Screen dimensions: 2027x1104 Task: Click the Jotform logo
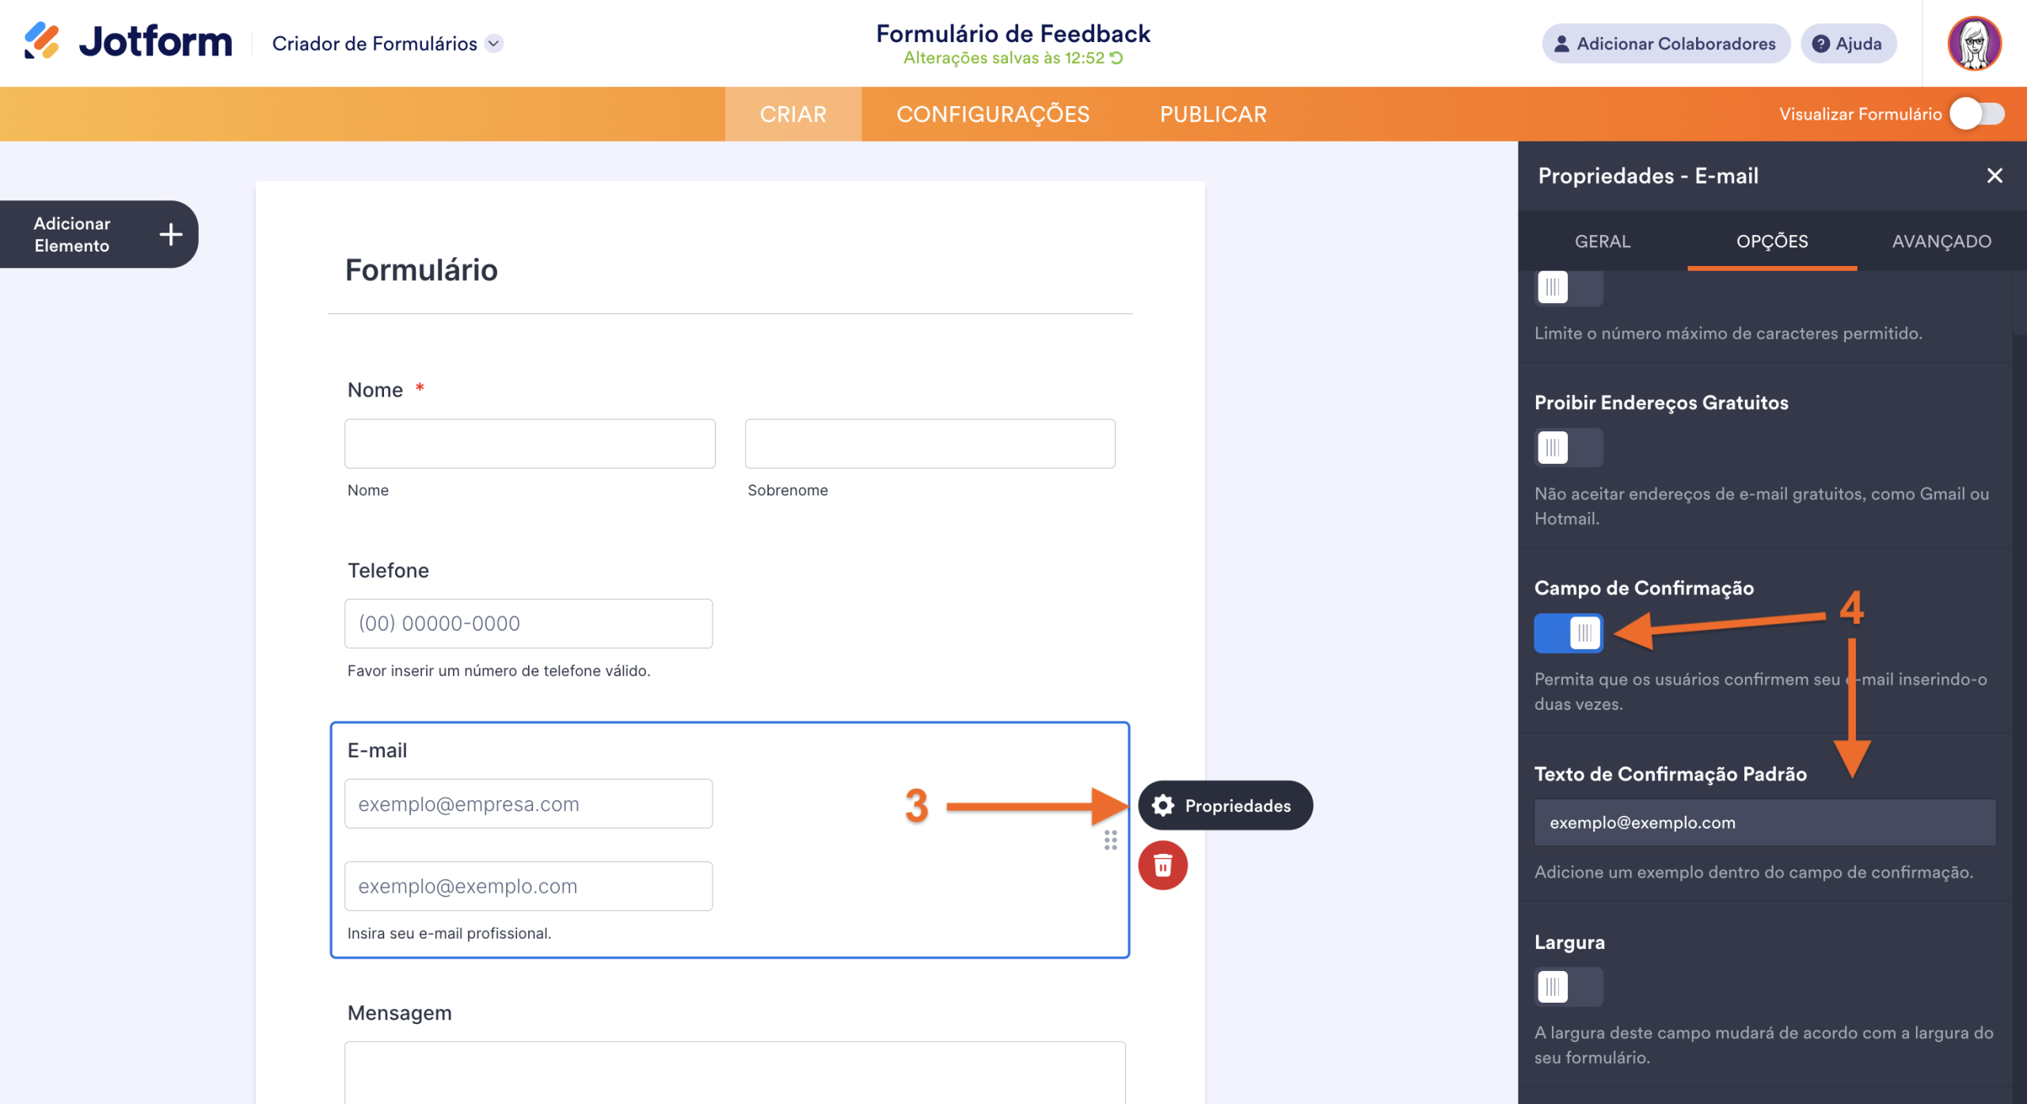128,42
